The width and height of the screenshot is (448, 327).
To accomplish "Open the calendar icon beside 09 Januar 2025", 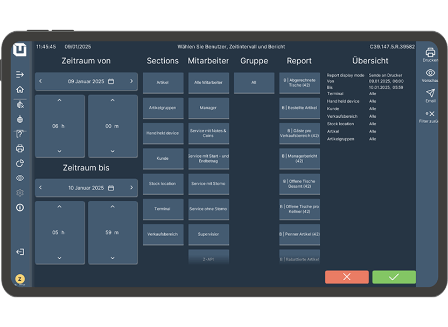I will (111, 81).
